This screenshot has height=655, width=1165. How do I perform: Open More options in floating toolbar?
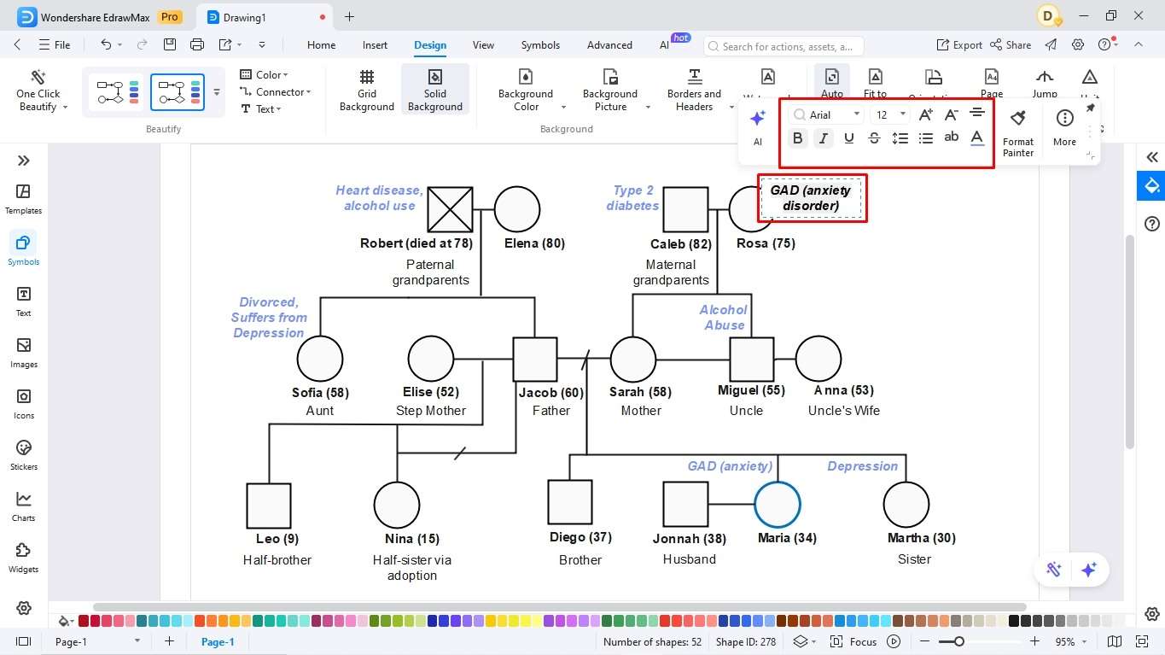1064,127
